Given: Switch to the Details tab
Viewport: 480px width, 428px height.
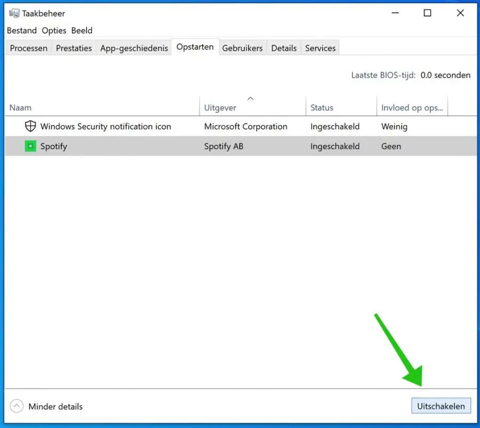Looking at the screenshot, I should [x=284, y=48].
